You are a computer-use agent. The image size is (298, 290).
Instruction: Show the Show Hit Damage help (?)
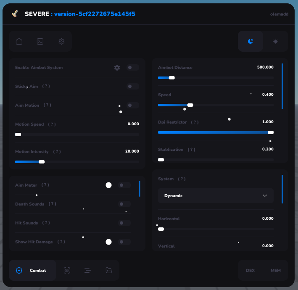pyautogui.click(x=61, y=242)
